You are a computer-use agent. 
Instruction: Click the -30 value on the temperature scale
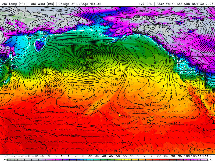(8, 156)
